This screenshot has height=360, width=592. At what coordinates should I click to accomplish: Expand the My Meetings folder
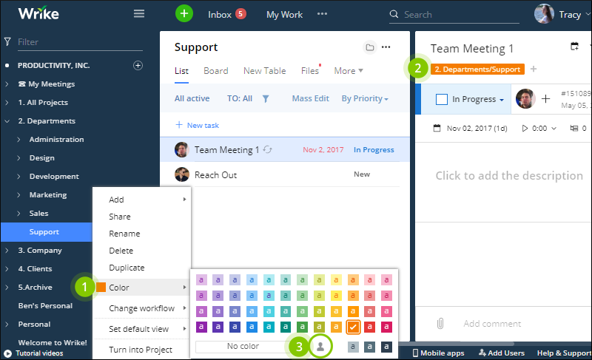coord(7,84)
